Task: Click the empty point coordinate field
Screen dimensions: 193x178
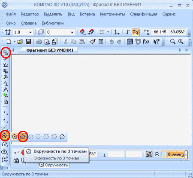Action: pos(116,154)
